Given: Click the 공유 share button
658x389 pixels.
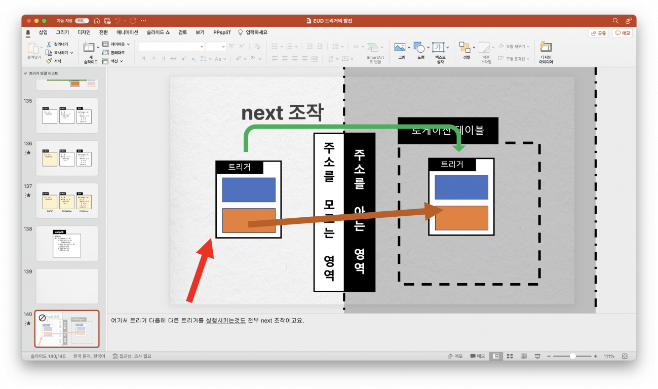Looking at the screenshot, I should [598, 33].
